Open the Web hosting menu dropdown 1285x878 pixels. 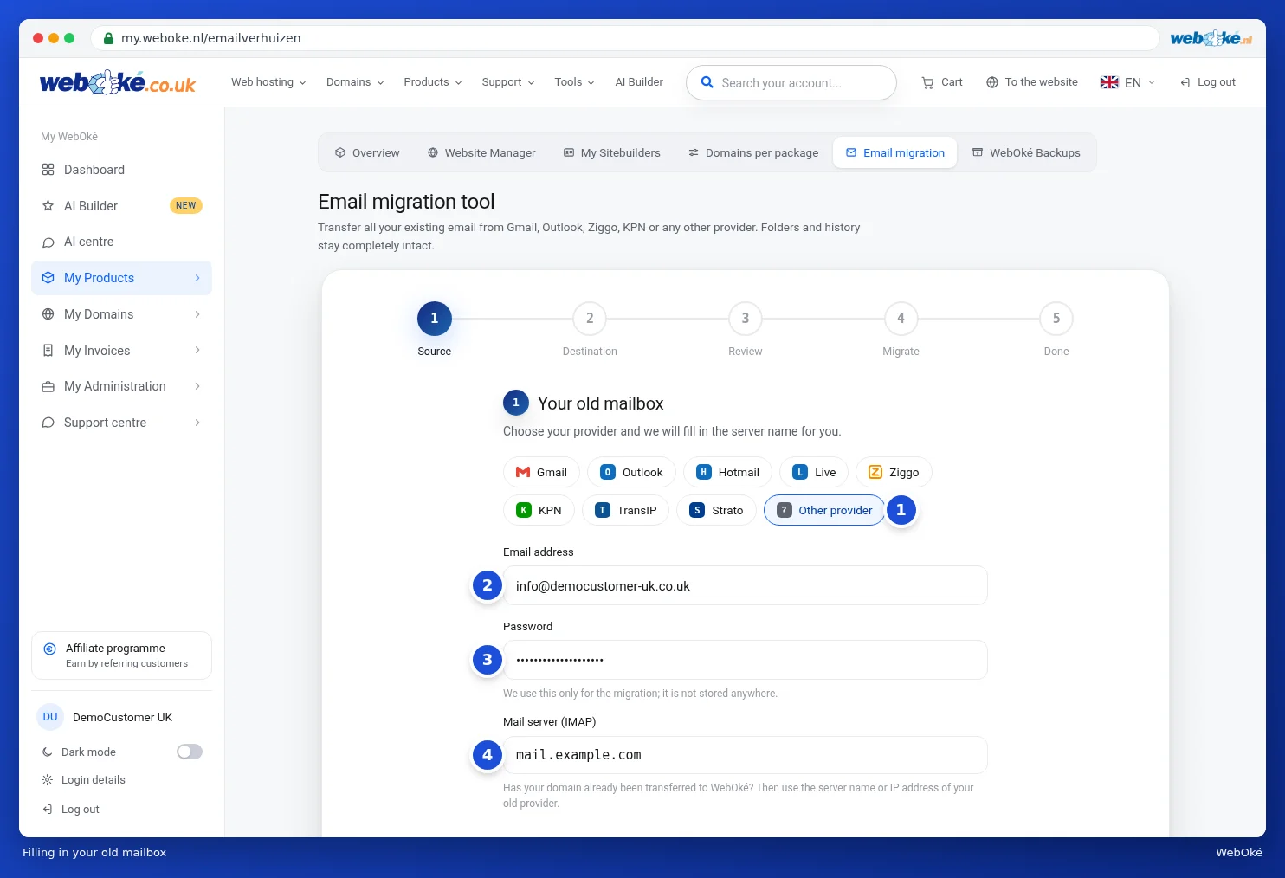click(x=268, y=82)
